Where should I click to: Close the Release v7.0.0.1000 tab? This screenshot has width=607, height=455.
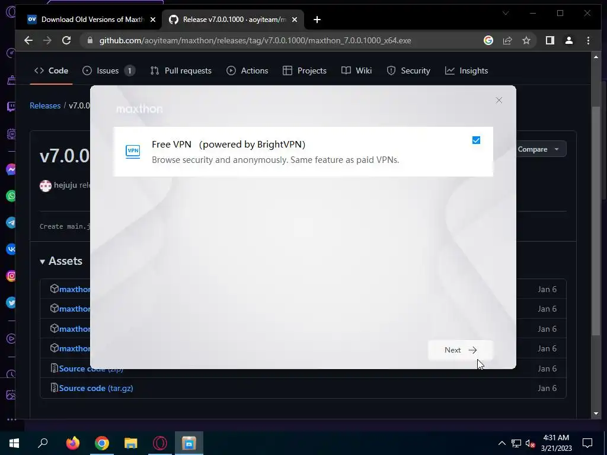coord(295,20)
